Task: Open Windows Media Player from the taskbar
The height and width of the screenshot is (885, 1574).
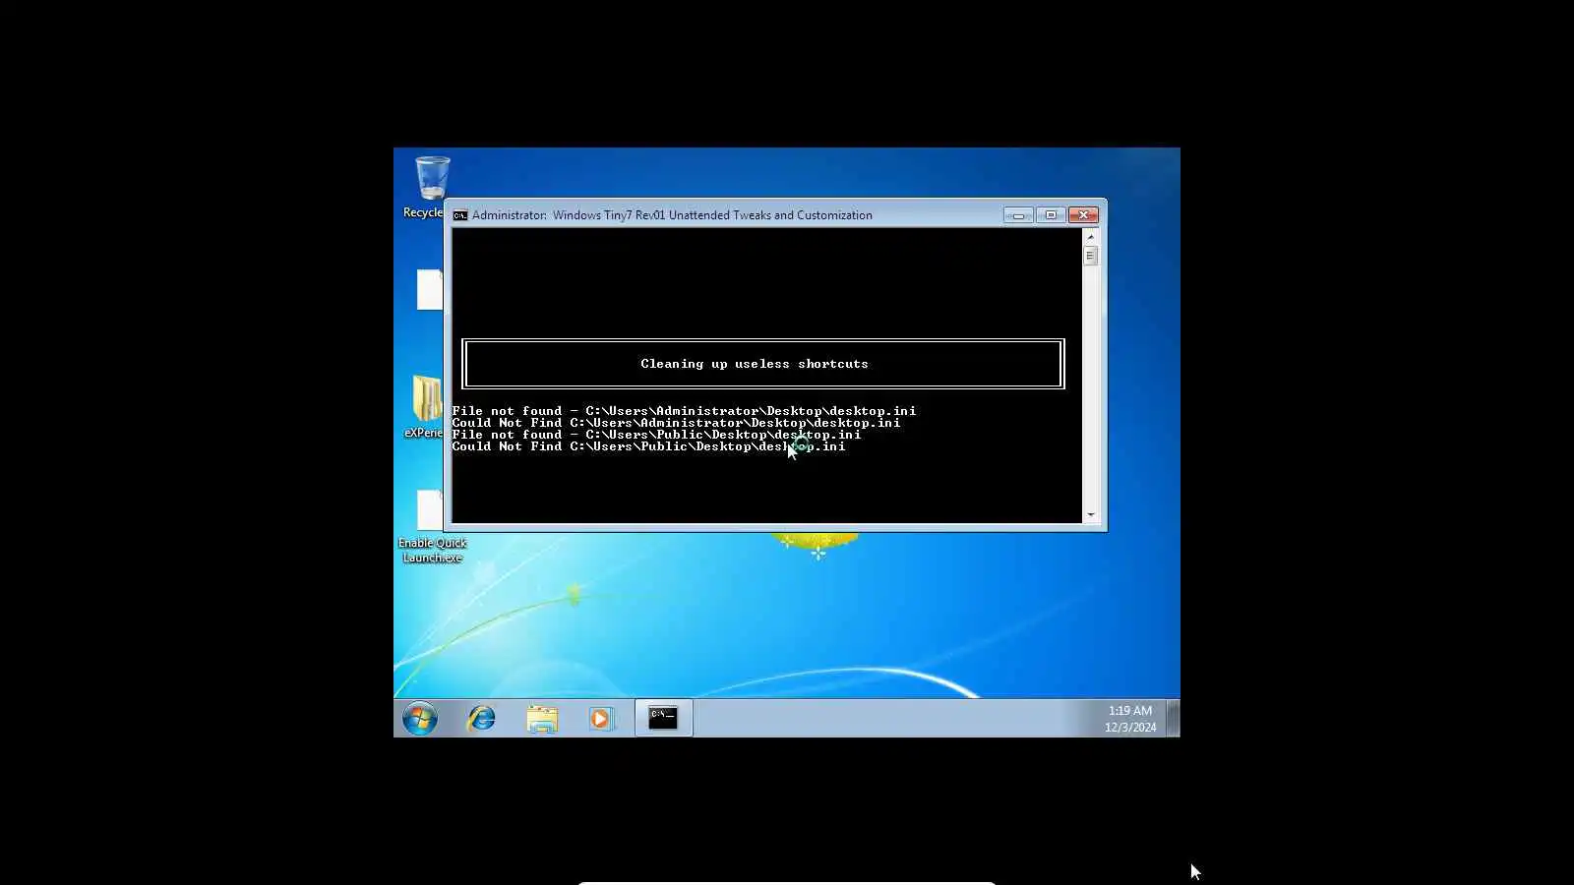Action: [601, 719]
